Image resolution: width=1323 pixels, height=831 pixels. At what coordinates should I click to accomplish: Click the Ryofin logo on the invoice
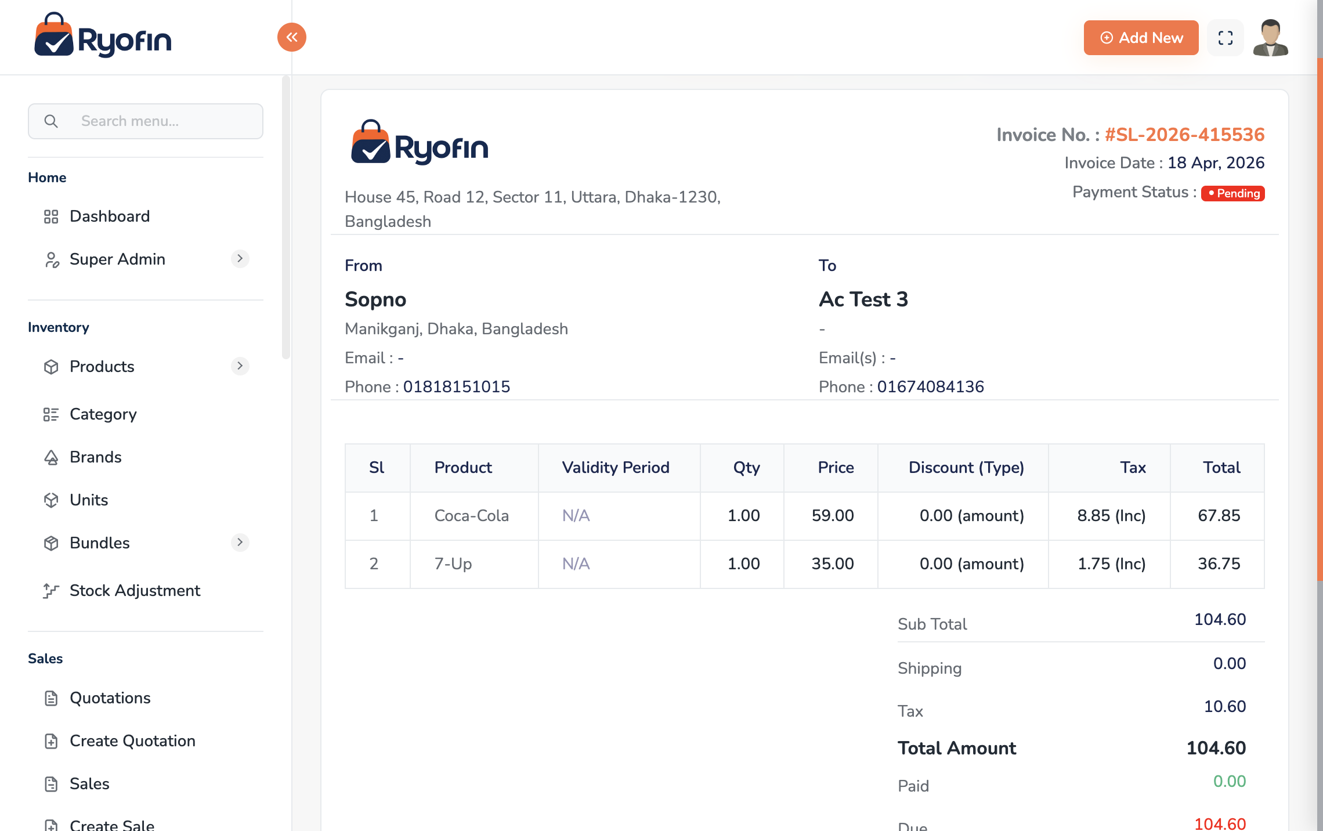point(420,142)
